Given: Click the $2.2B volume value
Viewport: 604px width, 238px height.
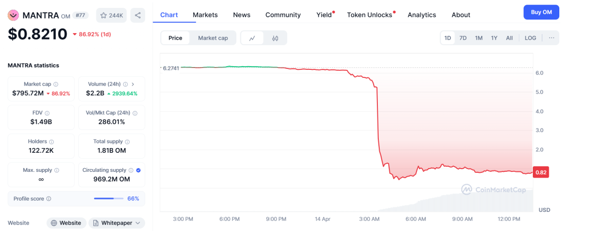Looking at the screenshot, I should [x=95, y=93].
